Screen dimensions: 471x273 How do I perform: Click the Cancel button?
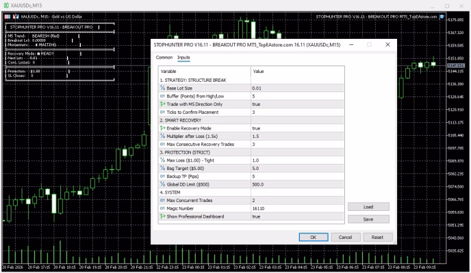click(x=345, y=237)
